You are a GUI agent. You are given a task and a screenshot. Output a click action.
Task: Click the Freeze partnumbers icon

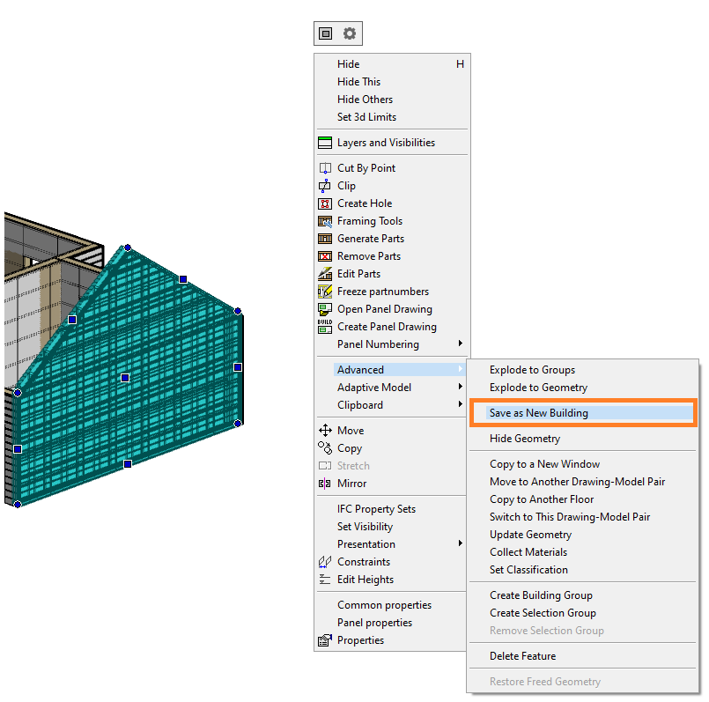[324, 292]
